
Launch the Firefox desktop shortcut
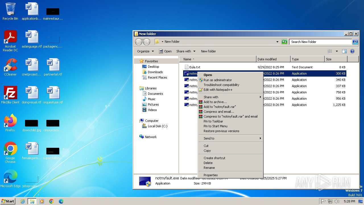point(10,123)
